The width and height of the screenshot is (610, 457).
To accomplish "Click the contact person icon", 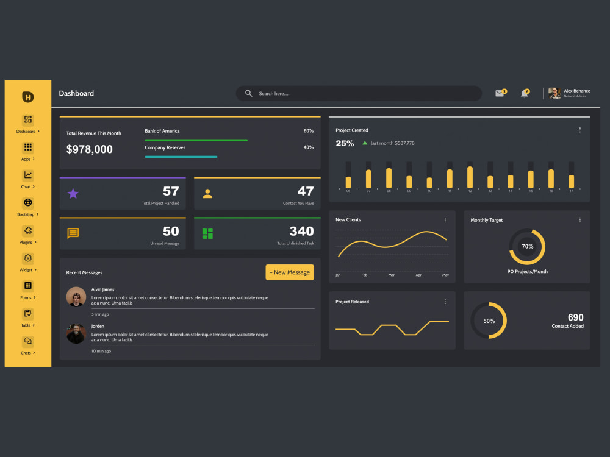I will [x=207, y=194].
